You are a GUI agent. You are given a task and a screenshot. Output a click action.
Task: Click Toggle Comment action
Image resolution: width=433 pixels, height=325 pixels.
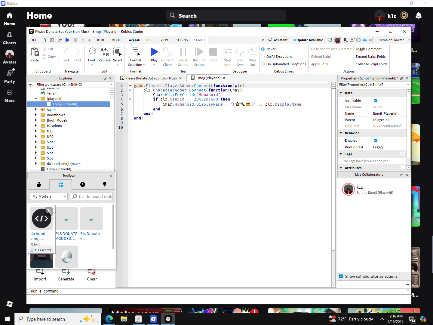pyautogui.click(x=368, y=49)
